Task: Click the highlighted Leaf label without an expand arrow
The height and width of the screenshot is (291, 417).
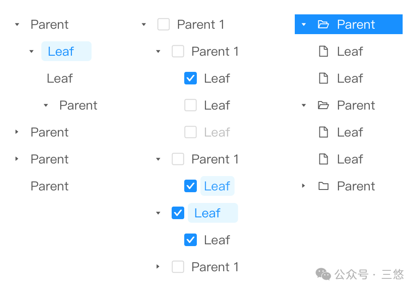Action: click(217, 186)
